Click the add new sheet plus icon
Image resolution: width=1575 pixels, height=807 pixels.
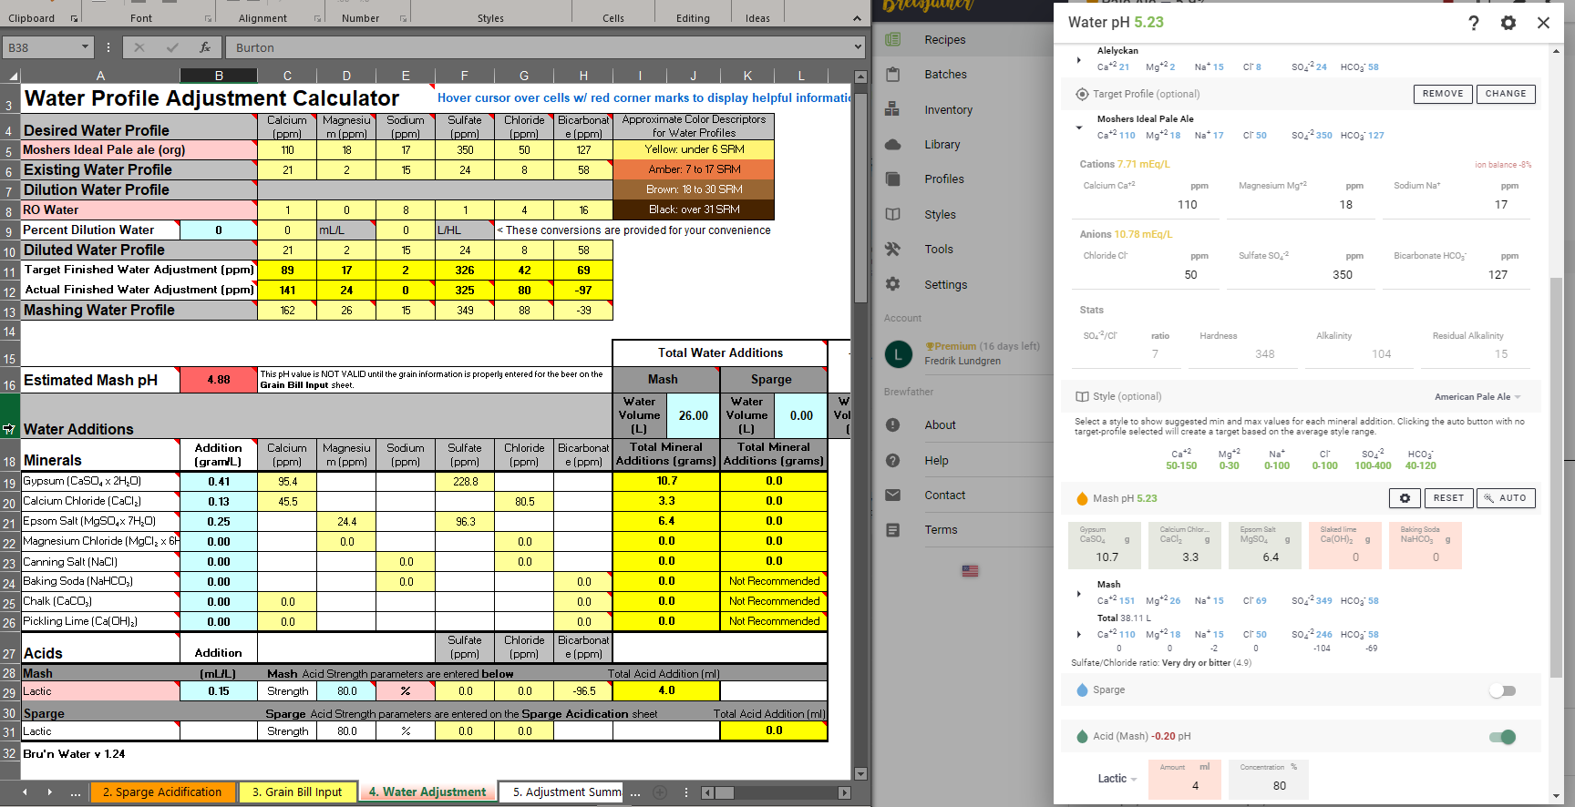pos(660,792)
